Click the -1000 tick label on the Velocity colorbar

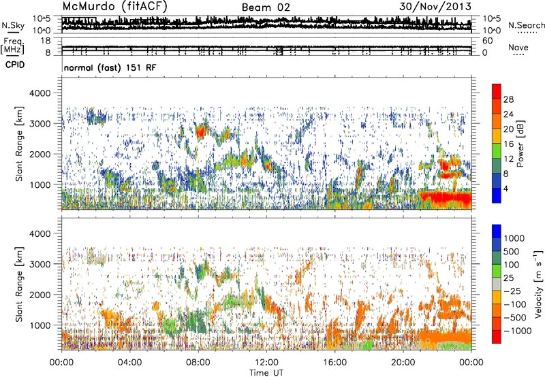(x=517, y=331)
